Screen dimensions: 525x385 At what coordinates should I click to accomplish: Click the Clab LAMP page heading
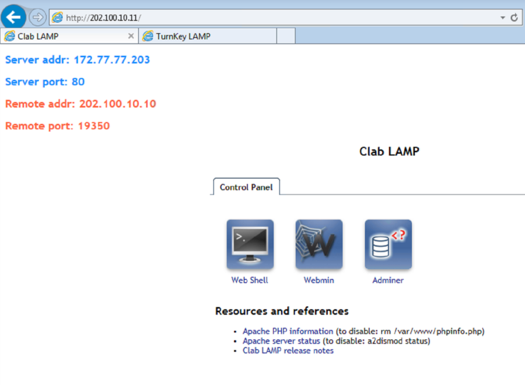click(x=389, y=151)
